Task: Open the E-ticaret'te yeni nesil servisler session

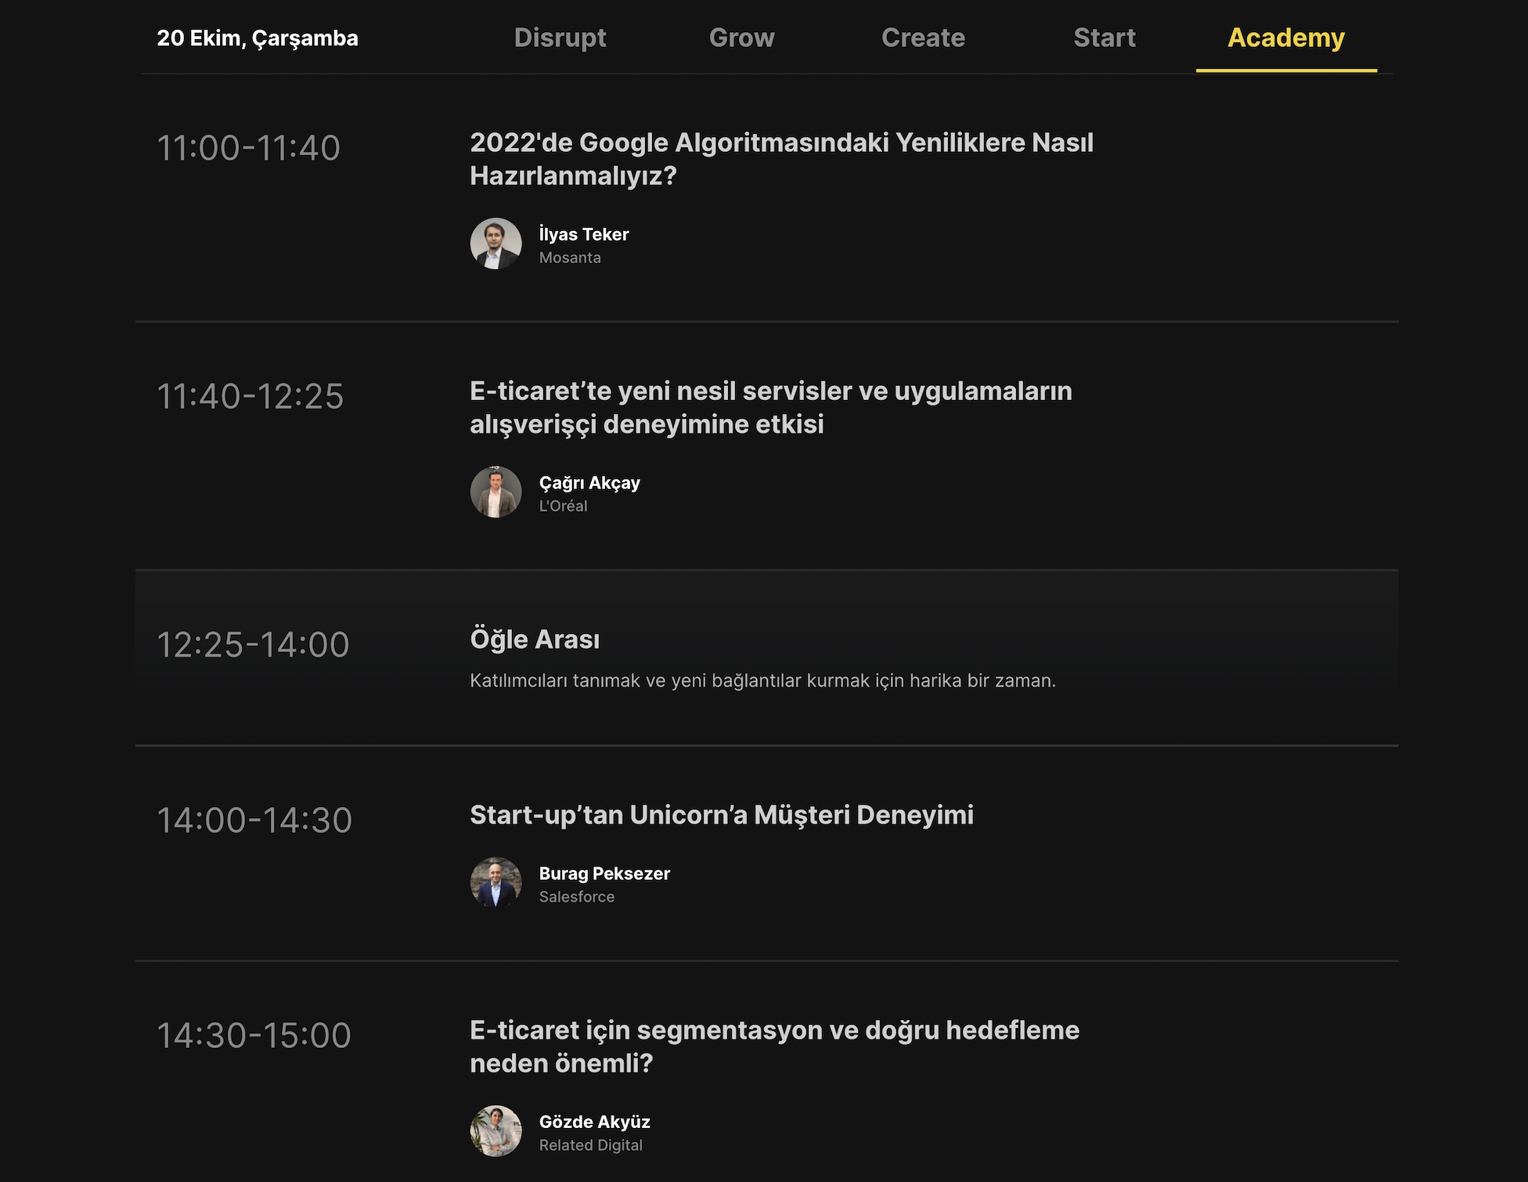Action: pos(770,407)
